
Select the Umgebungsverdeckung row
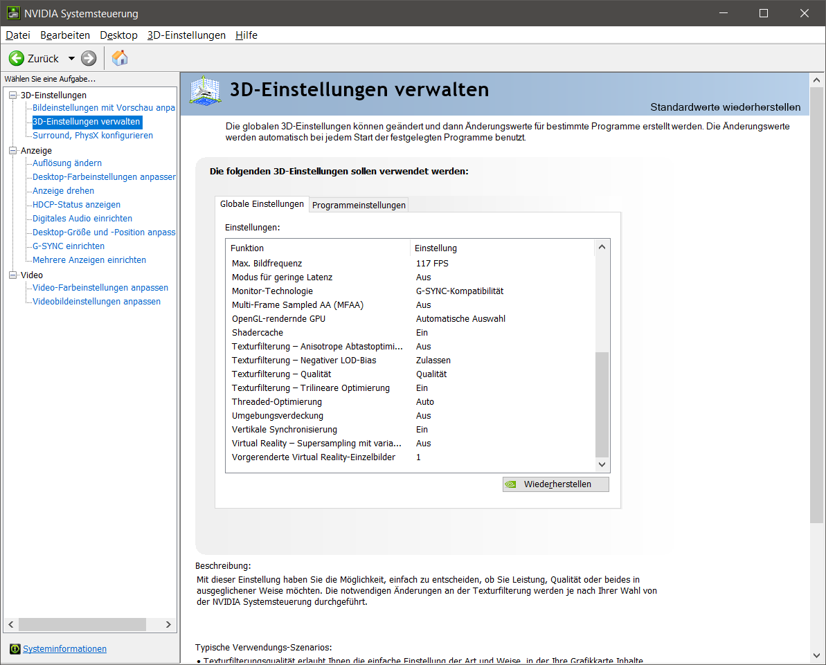coord(411,415)
